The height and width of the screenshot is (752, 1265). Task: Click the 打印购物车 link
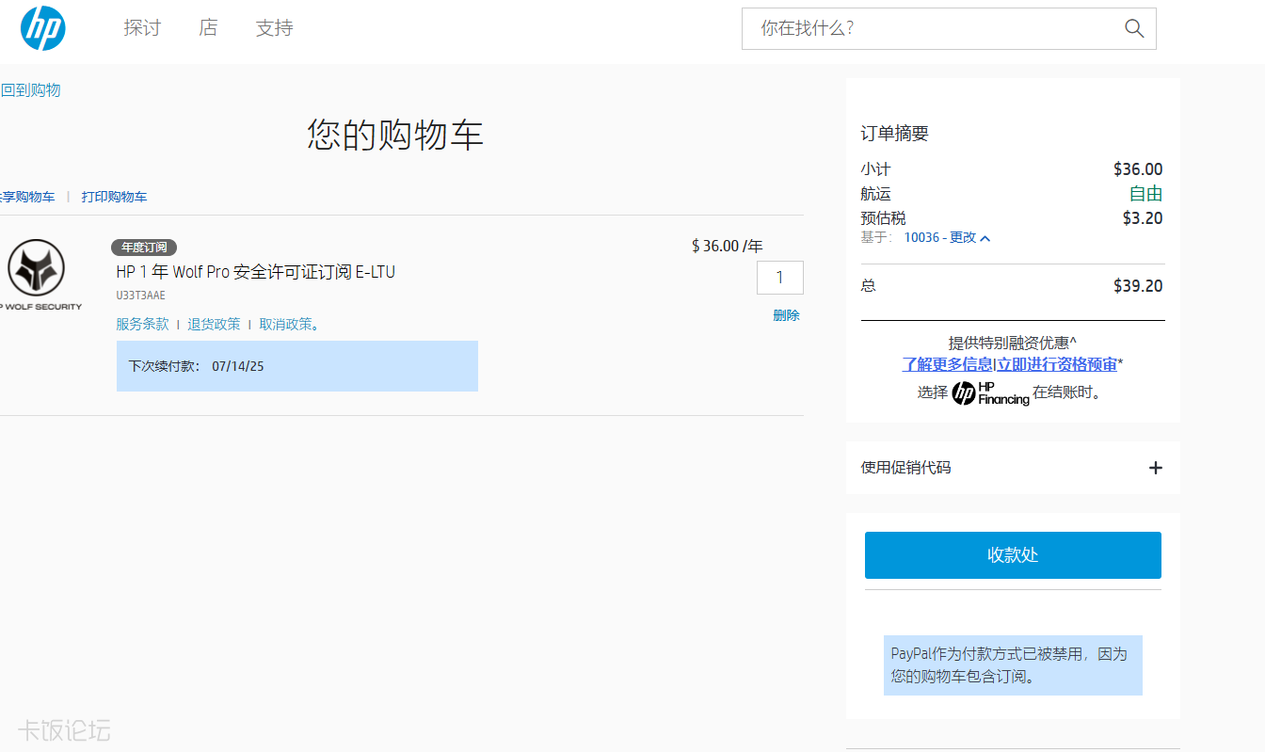[x=114, y=197]
